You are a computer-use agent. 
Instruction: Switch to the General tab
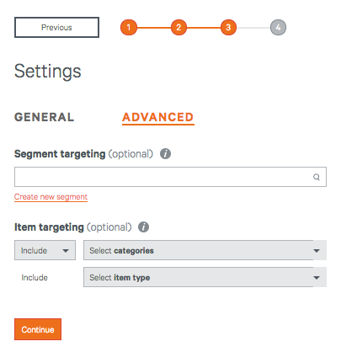click(x=44, y=117)
